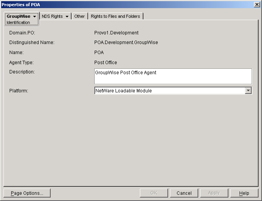Click the Agent Type: label

(x=21, y=63)
